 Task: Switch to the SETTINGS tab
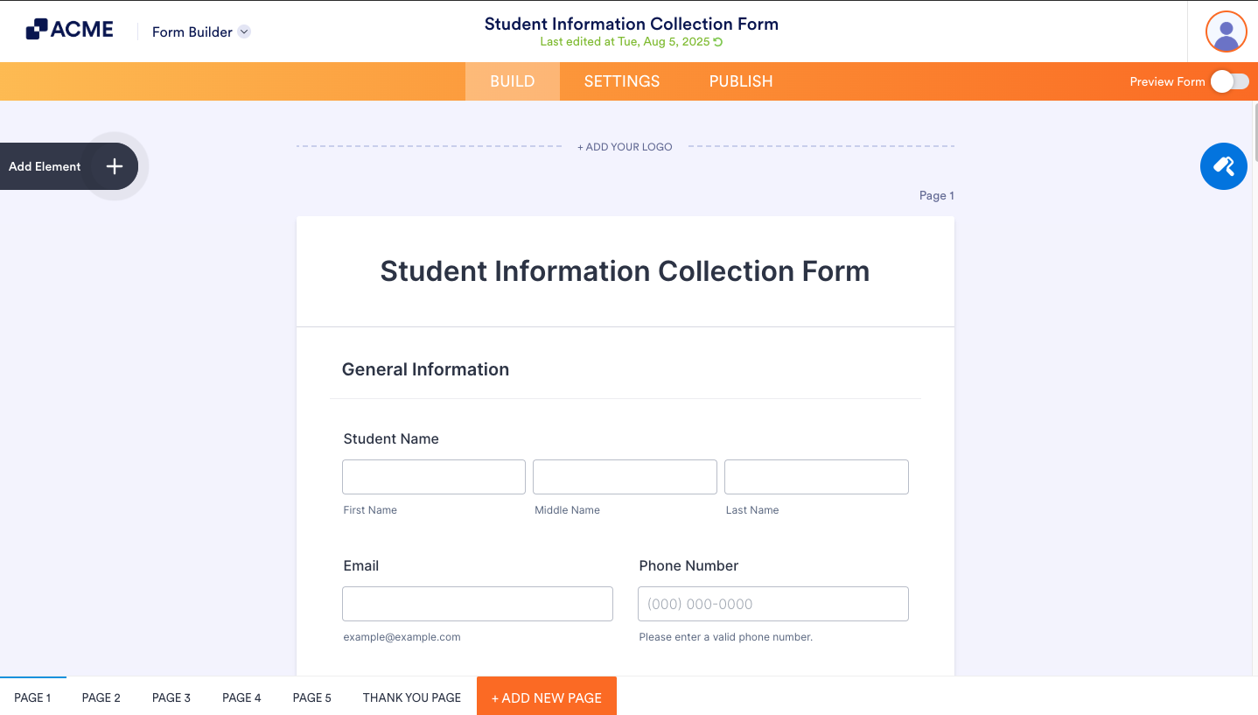tap(621, 81)
